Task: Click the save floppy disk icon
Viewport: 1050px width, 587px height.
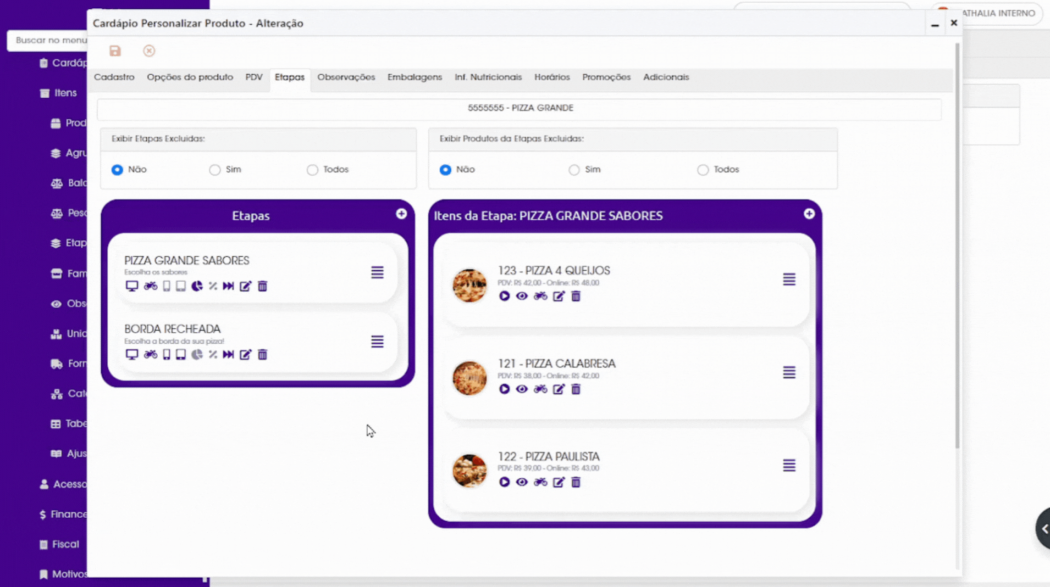Action: coord(115,51)
